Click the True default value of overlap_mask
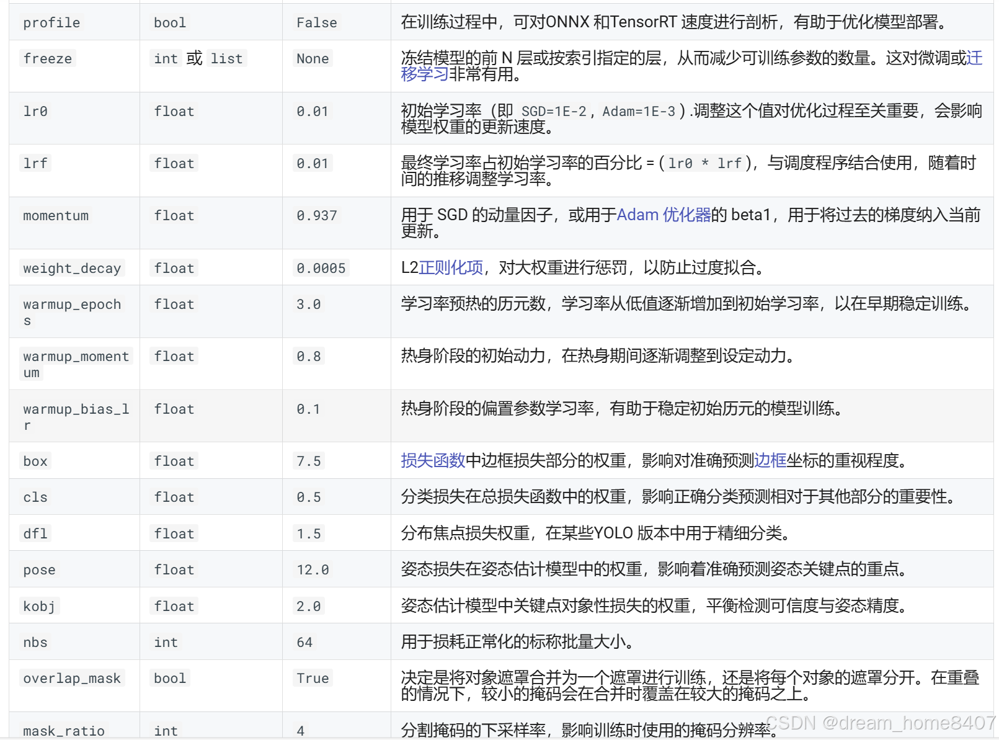Image resolution: width=999 pixels, height=740 pixels. click(313, 679)
